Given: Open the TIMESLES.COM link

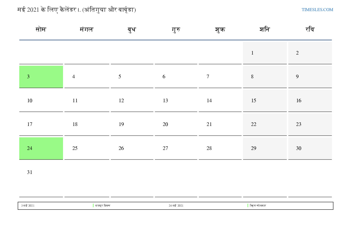Looking at the screenshot, I should (317, 10).
